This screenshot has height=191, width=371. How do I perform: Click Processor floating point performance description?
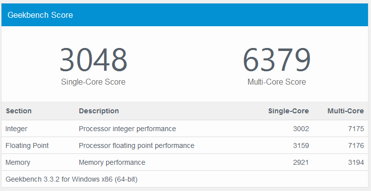click(x=136, y=145)
